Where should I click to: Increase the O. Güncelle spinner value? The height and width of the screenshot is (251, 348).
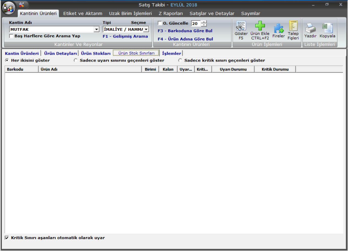[x=204, y=22]
